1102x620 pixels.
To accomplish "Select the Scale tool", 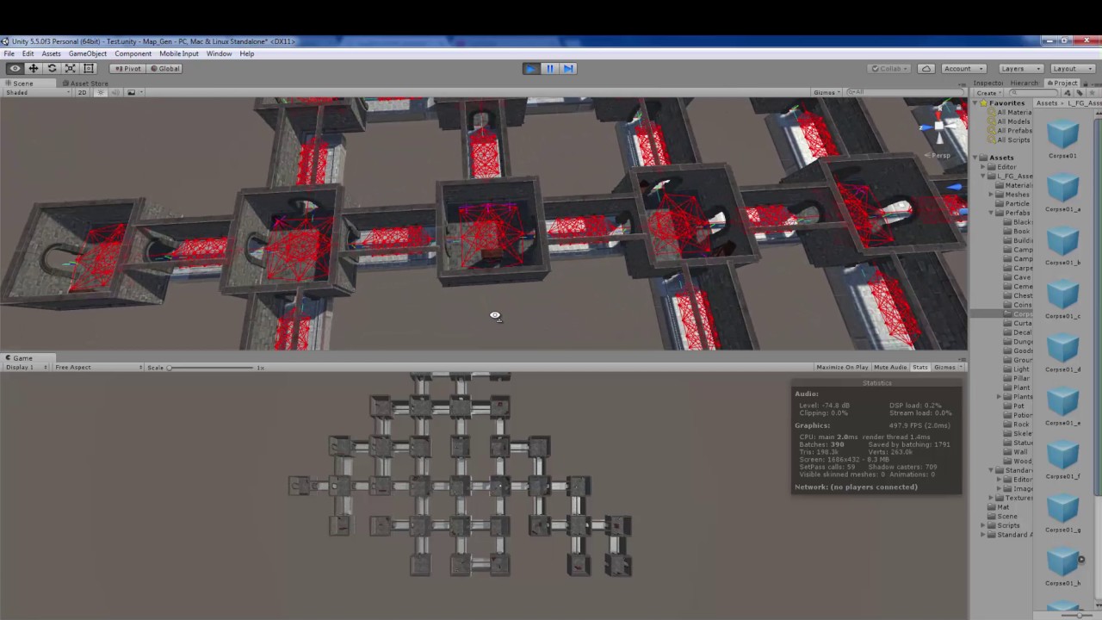I will point(71,68).
